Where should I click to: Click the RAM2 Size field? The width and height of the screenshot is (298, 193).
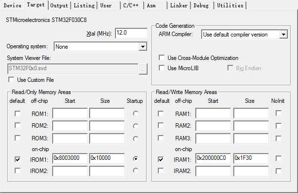click(x=251, y=126)
